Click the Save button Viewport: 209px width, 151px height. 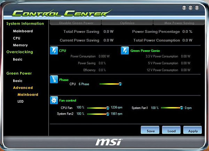[150, 130]
